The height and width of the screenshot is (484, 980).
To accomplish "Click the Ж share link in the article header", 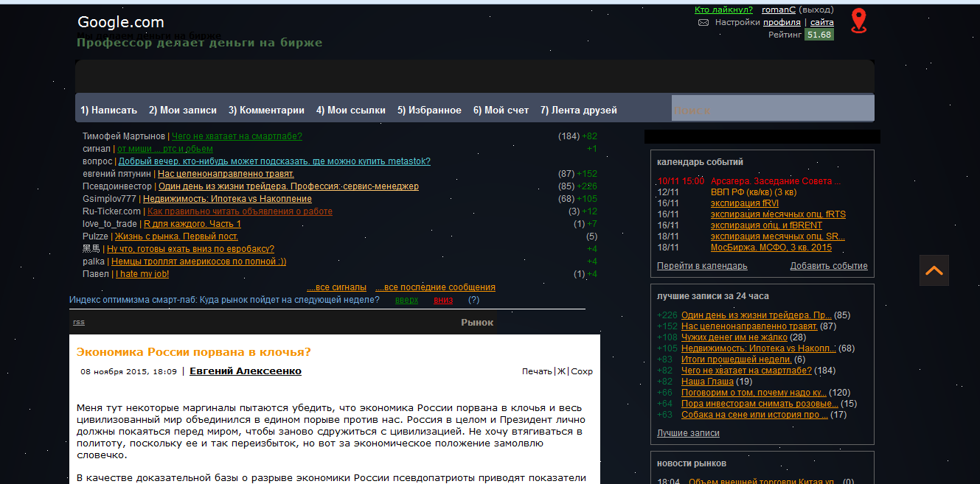I will pyautogui.click(x=561, y=371).
